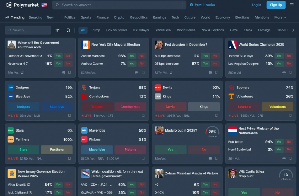This screenshot has width=299, height=196.
Task: Click the Search polymarket input field
Action: coord(119,5)
